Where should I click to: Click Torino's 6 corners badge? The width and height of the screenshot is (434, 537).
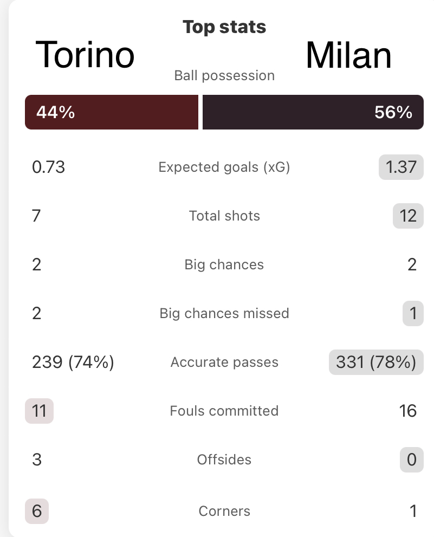37,512
